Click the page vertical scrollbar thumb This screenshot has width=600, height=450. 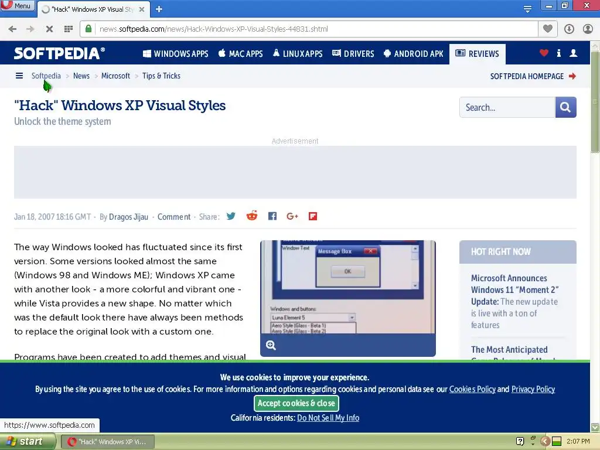pos(595,101)
